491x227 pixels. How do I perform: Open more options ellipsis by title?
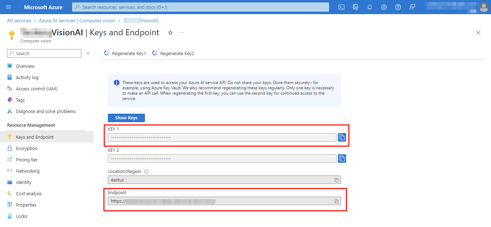(x=182, y=32)
